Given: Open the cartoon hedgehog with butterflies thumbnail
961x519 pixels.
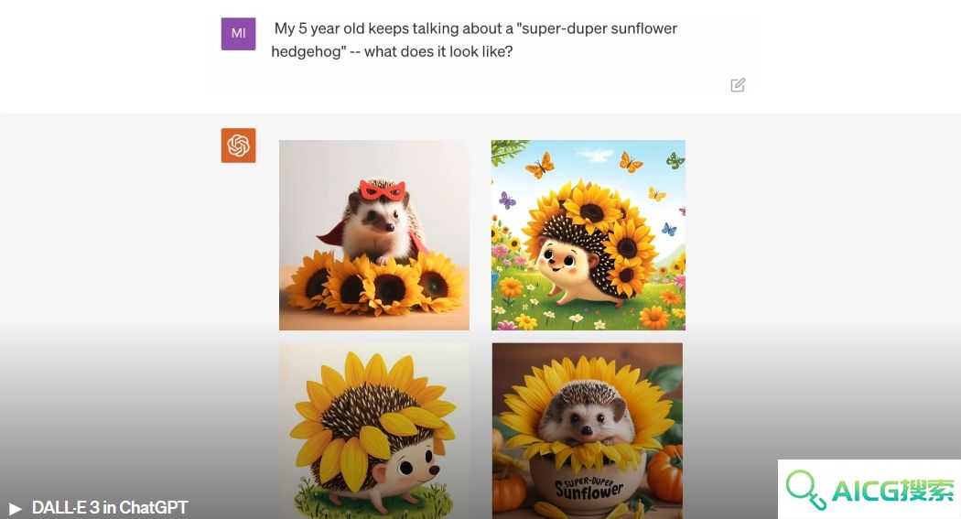Looking at the screenshot, I should point(588,235).
